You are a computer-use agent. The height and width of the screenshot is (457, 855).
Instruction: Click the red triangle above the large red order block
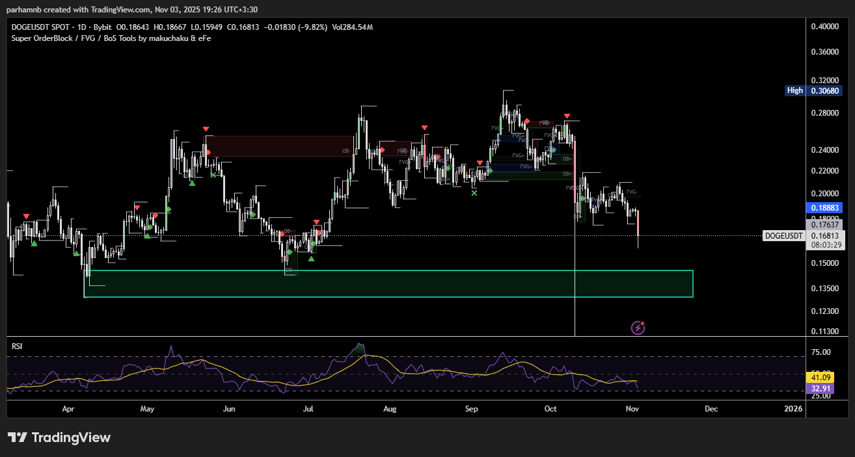206,129
